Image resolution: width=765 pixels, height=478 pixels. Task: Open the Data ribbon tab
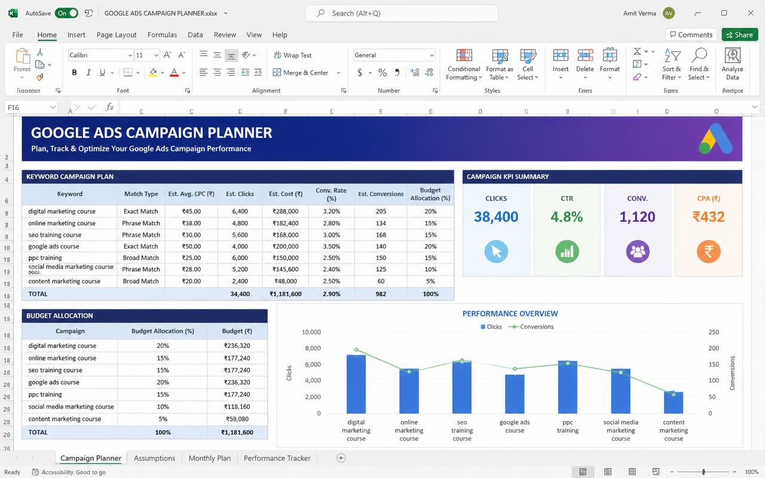click(x=195, y=35)
